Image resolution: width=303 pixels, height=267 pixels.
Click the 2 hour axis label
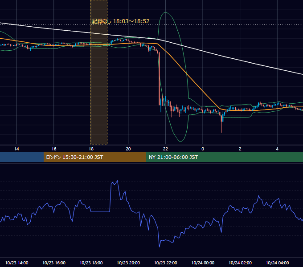(x=240, y=149)
